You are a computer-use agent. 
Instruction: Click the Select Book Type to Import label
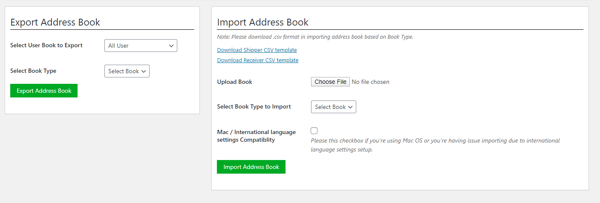point(254,106)
